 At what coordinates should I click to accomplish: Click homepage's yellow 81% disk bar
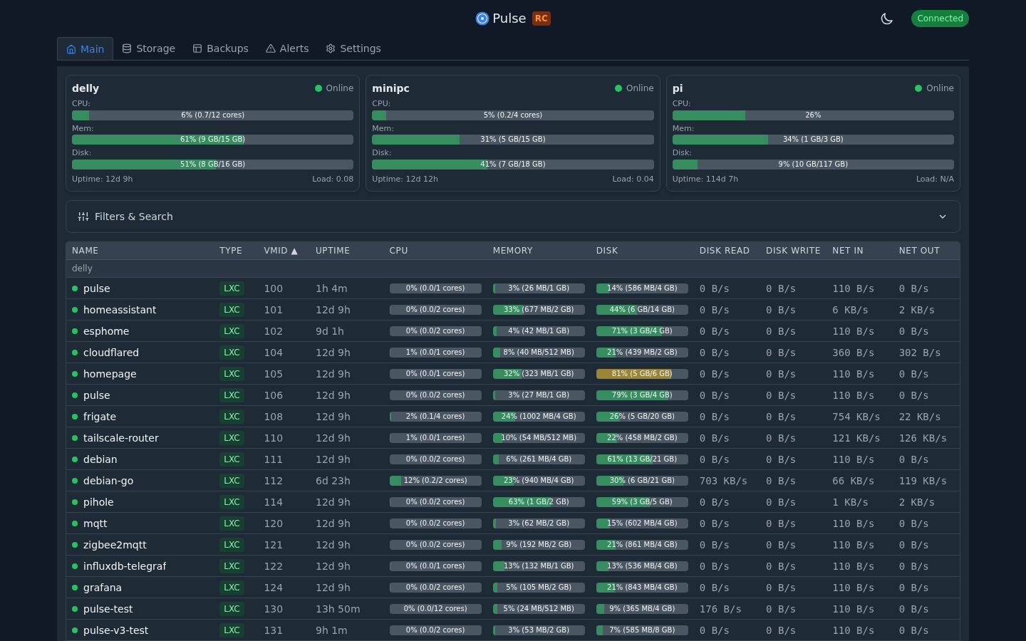(x=642, y=374)
